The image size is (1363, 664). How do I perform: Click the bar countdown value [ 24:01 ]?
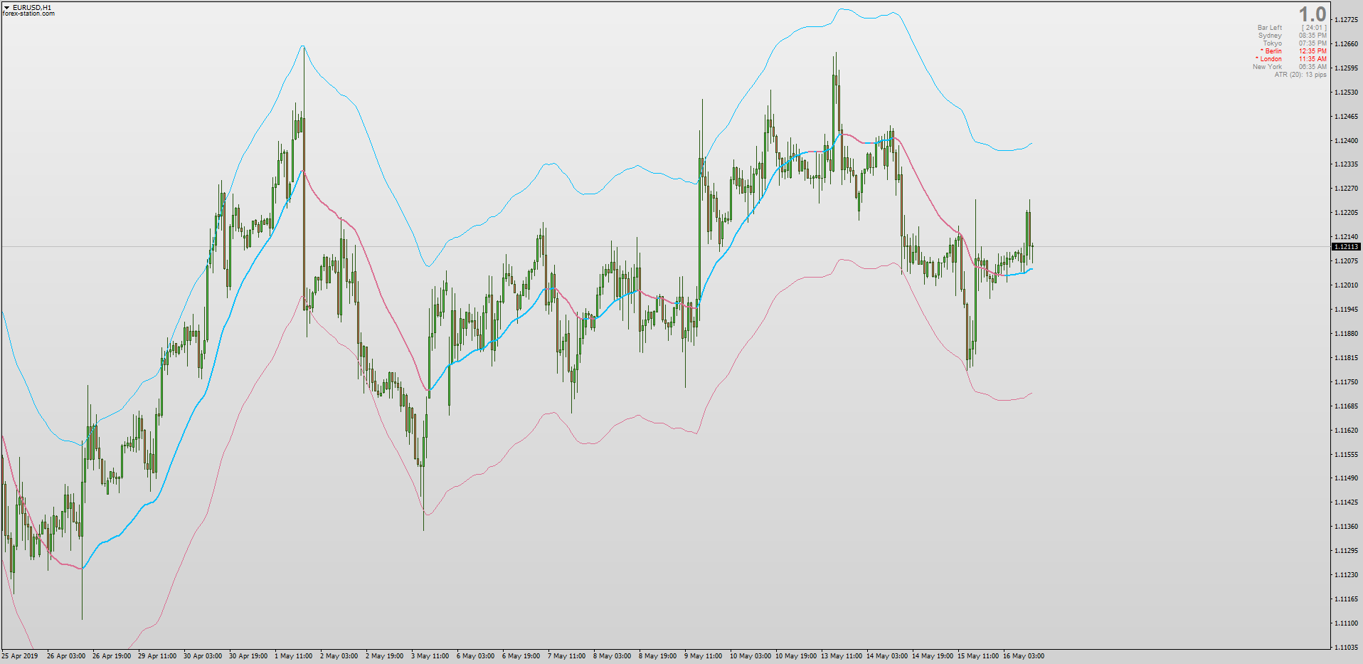(x=1314, y=28)
